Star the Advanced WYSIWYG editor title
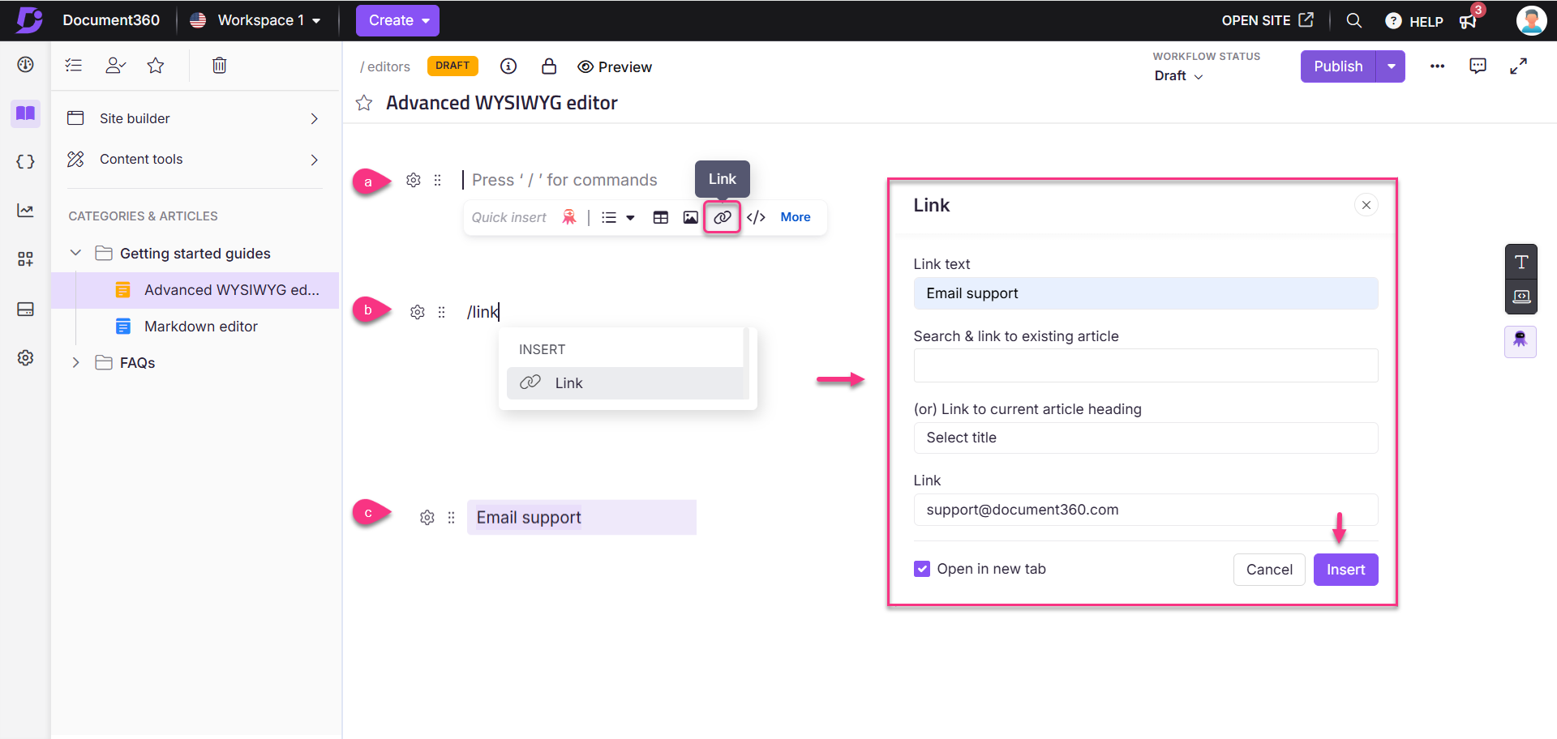This screenshot has height=739, width=1557. (x=364, y=103)
